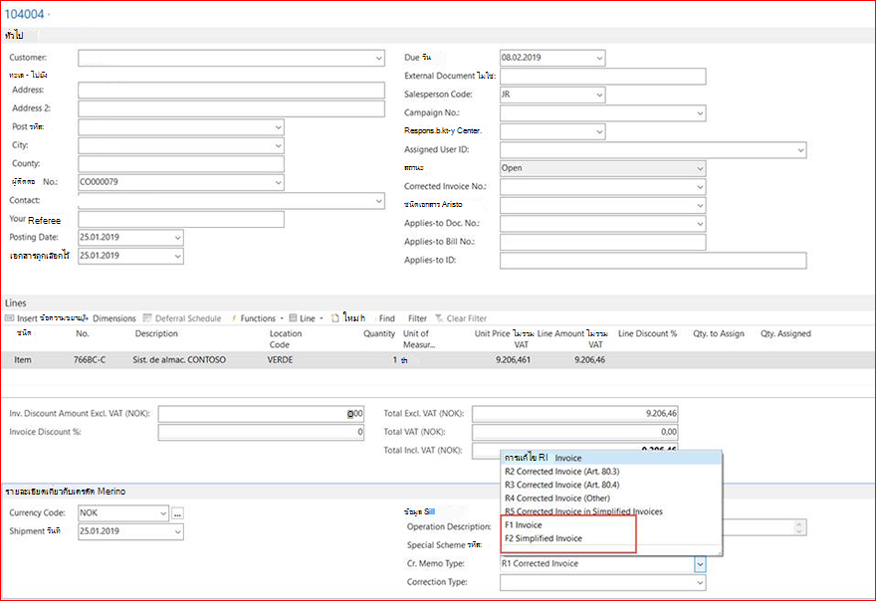Expand the Contact dropdown
This screenshot has width=876, height=601.
click(379, 201)
